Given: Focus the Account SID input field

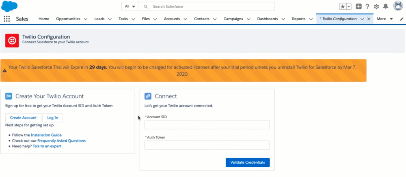Looking at the screenshot, I should point(207,125).
